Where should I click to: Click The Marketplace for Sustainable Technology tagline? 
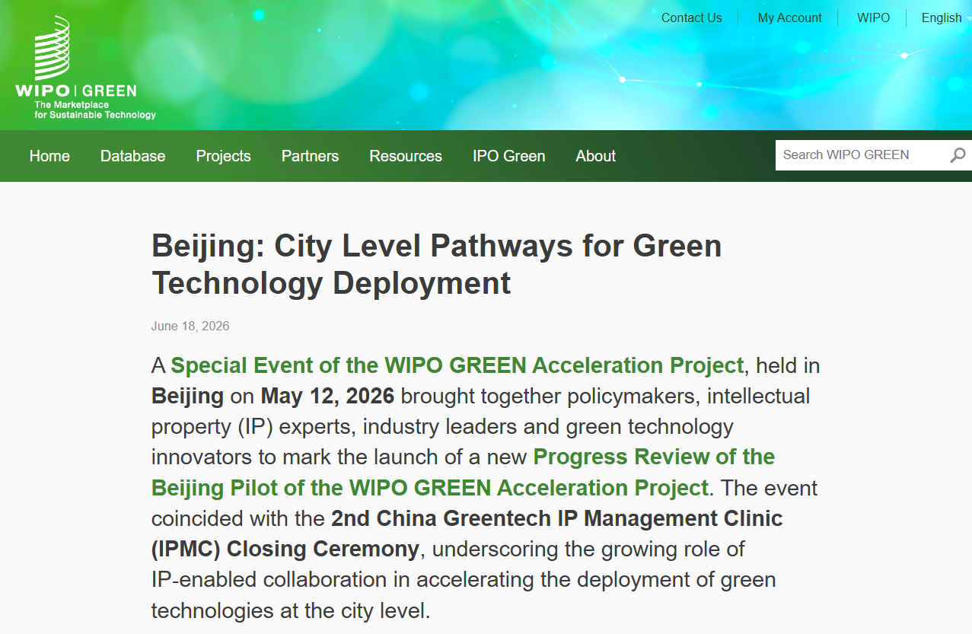click(95, 110)
